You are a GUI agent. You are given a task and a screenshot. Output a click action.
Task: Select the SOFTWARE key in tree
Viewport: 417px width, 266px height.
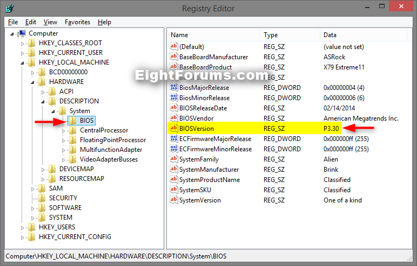tap(65, 208)
